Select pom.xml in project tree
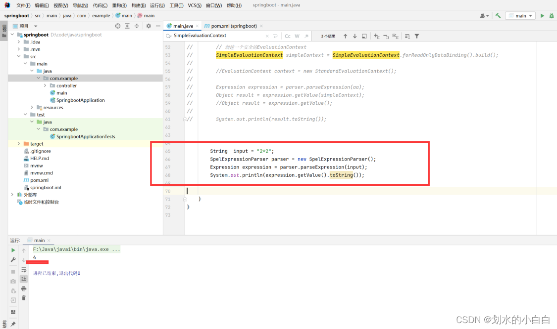The width and height of the screenshot is (557, 329). pyautogui.click(x=39, y=180)
